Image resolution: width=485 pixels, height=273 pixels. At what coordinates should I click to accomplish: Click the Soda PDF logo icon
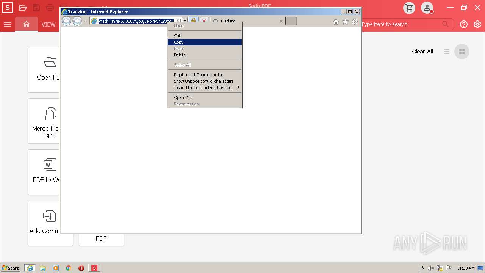tap(8, 8)
